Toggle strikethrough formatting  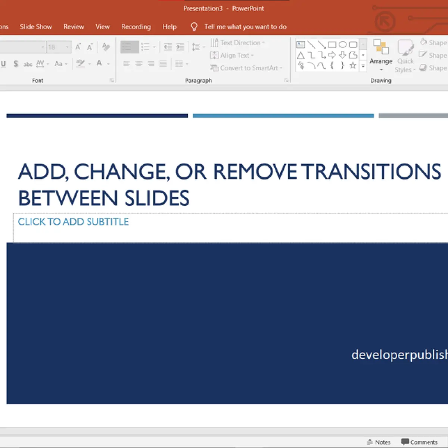(28, 64)
